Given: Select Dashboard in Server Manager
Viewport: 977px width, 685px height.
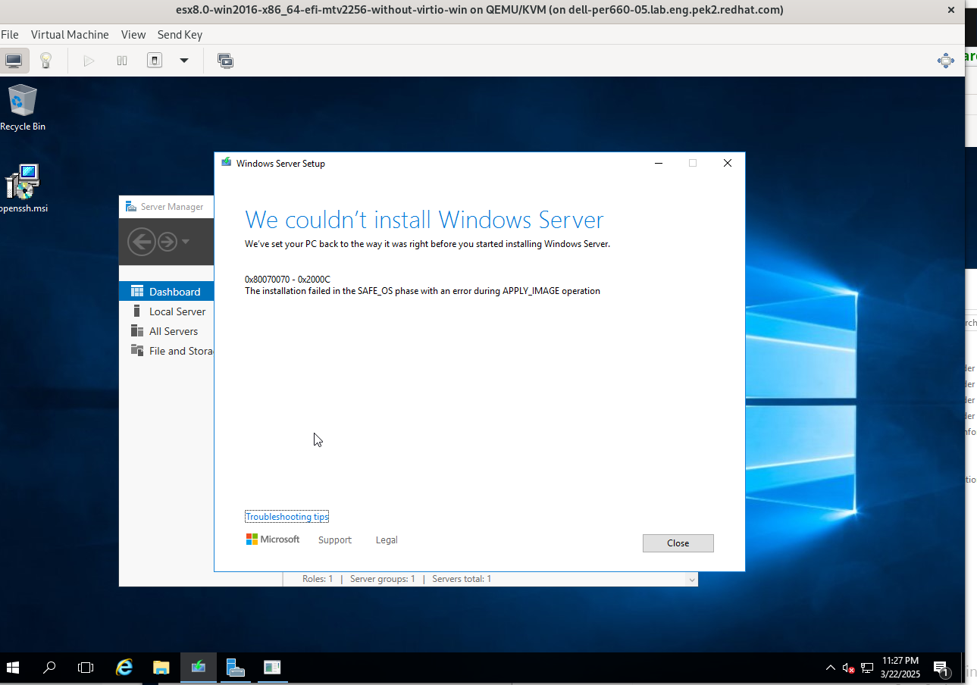Looking at the screenshot, I should pos(167,292).
